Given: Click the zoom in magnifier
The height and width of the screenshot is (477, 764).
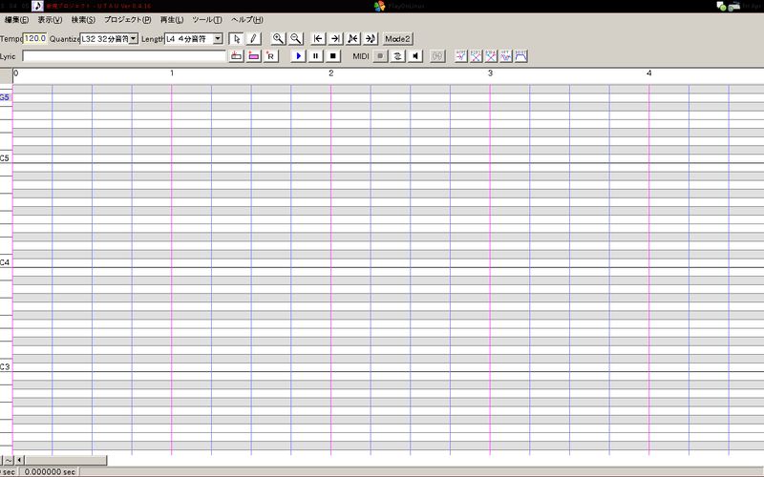Looking at the screenshot, I should (x=278, y=39).
